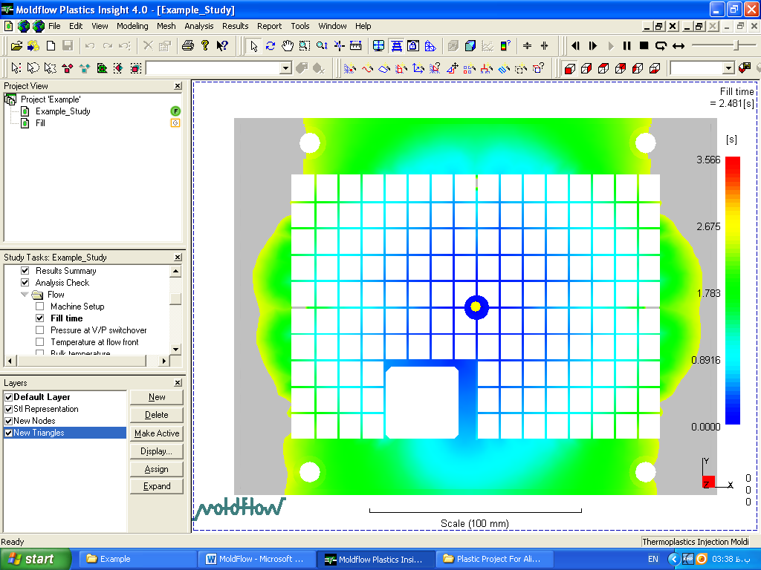Open the selection toolbar combo box dropdown

285,68
